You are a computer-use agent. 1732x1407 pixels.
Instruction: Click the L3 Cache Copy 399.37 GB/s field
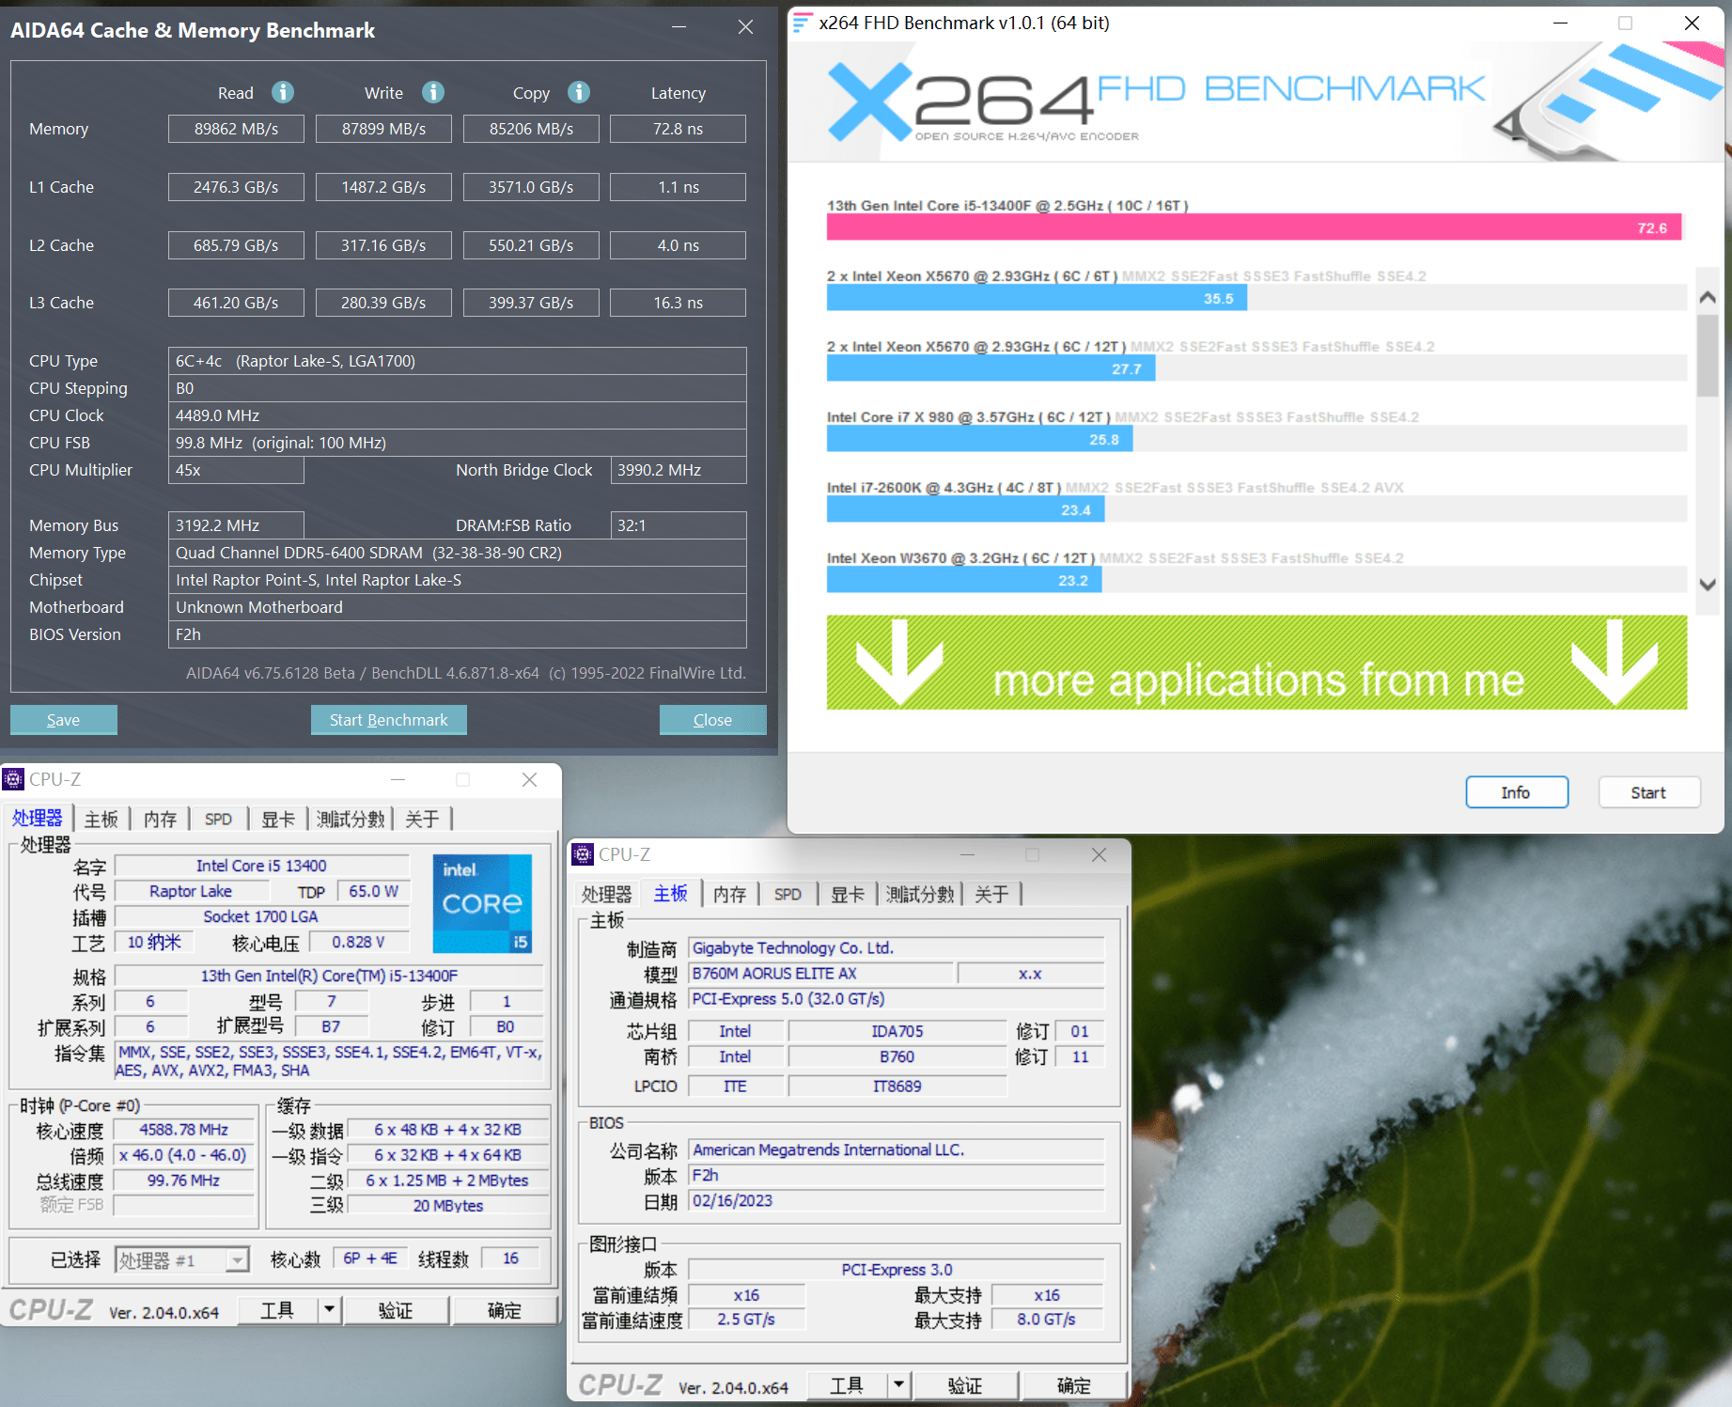click(x=531, y=303)
